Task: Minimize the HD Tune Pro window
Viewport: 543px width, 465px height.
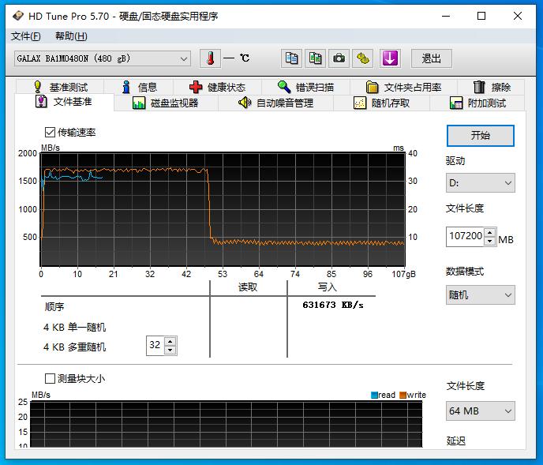Action: 446,16
